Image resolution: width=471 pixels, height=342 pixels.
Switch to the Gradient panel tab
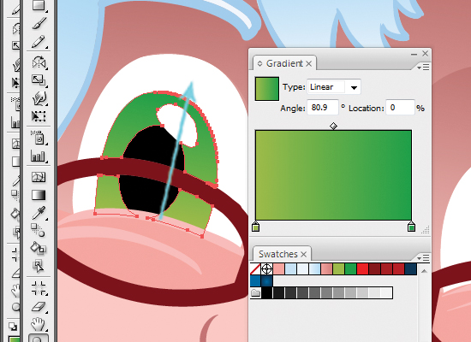[284, 63]
